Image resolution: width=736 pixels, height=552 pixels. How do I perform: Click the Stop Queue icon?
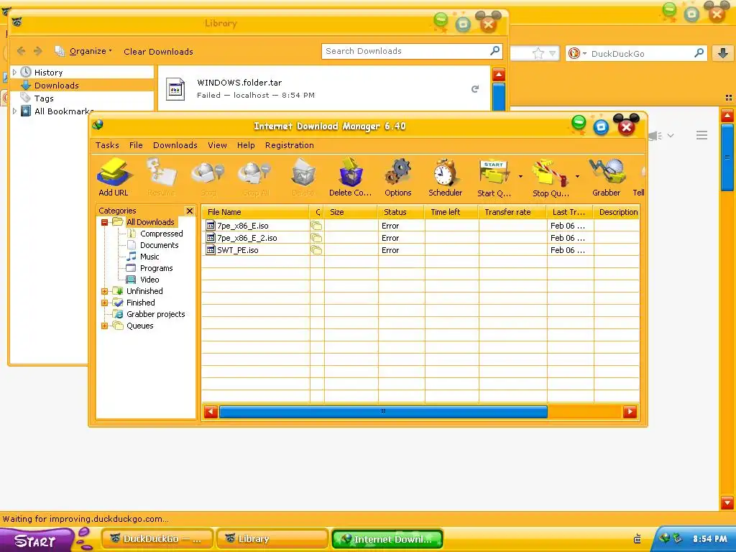pos(550,177)
